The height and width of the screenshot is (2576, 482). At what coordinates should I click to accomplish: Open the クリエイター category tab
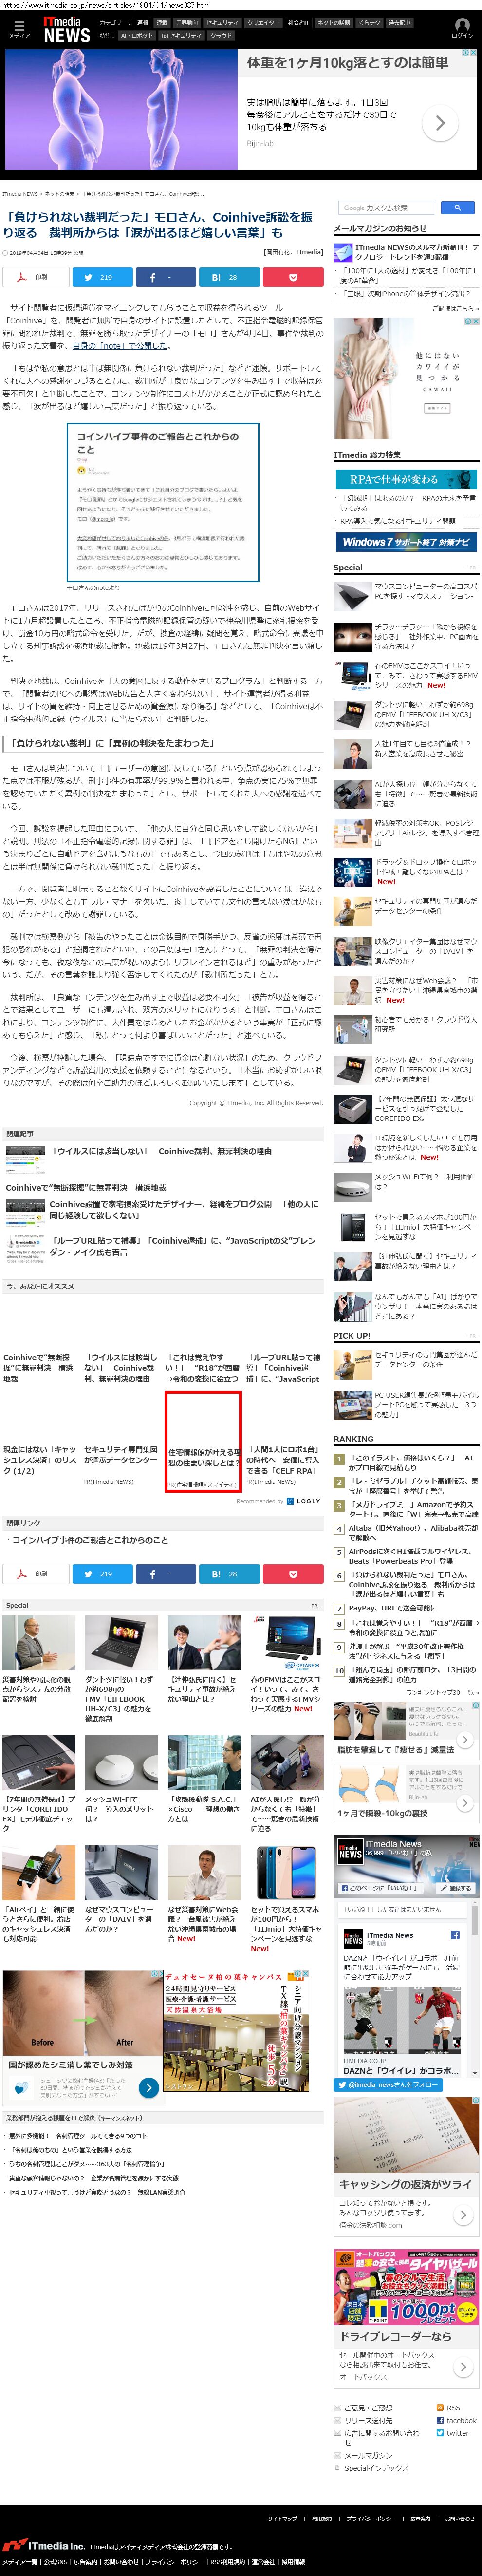point(263,22)
